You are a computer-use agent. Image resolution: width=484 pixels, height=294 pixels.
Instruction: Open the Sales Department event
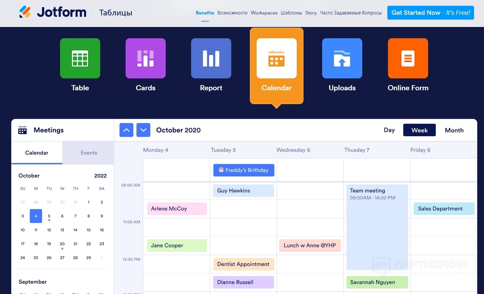coord(444,209)
